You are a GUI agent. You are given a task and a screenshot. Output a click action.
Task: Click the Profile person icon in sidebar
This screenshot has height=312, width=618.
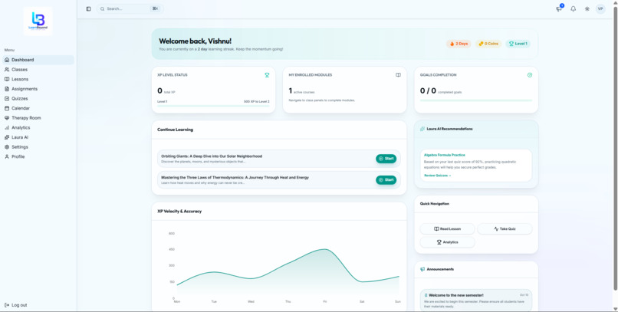[x=7, y=156]
